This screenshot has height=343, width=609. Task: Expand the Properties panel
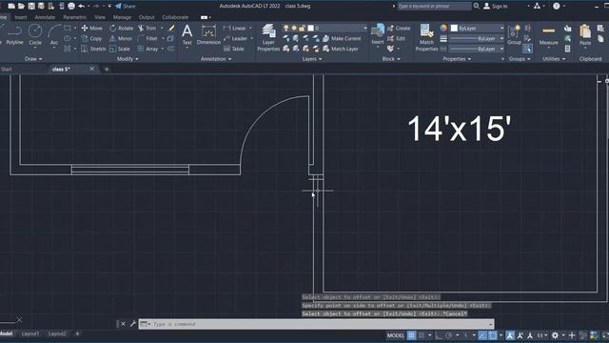click(x=457, y=59)
